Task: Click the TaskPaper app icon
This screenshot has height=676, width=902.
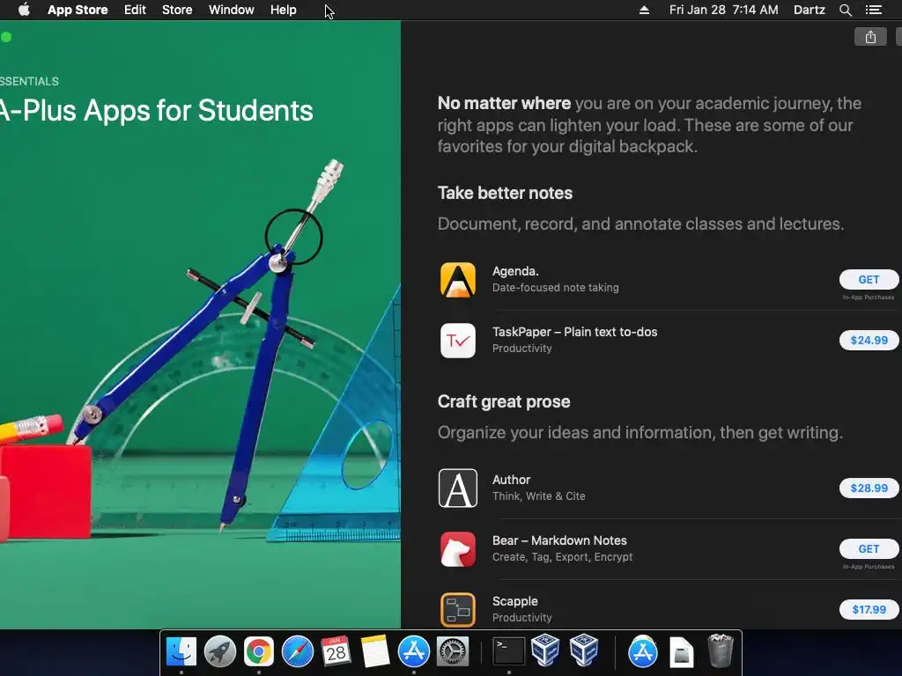Action: 458,341
